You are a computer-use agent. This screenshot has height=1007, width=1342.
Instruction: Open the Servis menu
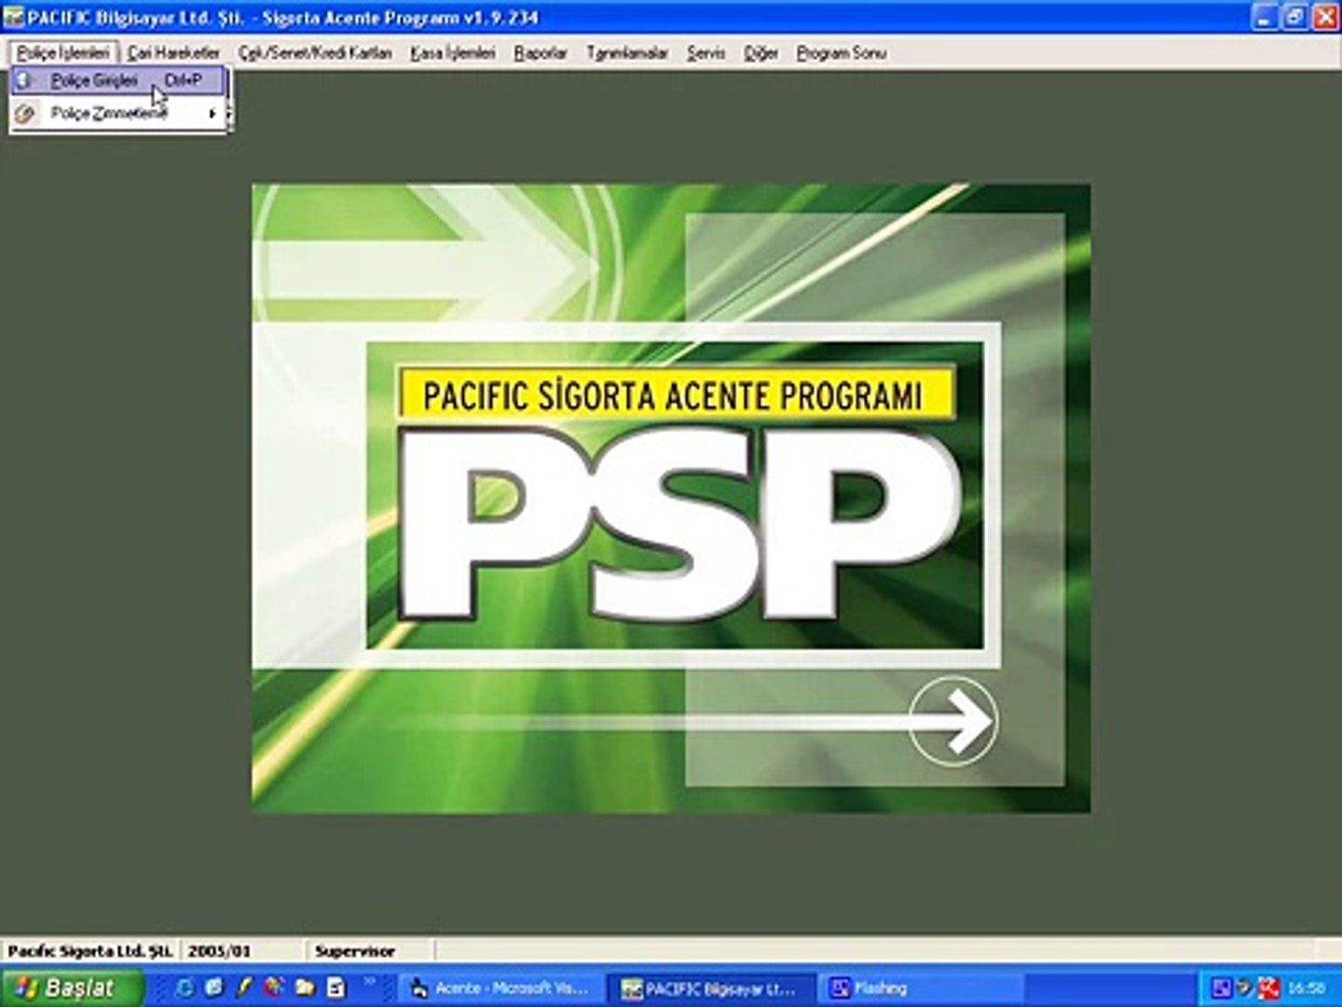click(705, 53)
